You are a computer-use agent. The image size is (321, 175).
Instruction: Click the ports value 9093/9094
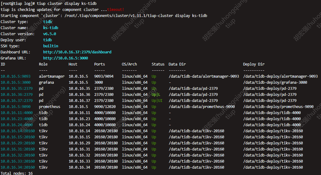[x=104, y=76]
